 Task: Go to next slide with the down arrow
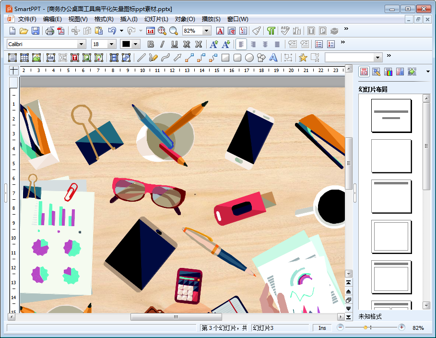[x=348, y=309]
